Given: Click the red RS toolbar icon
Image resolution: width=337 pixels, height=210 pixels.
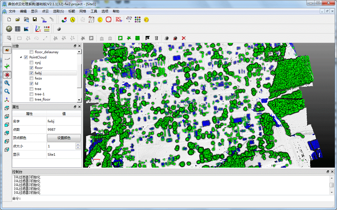Looking at the screenshot, I should pyautogui.click(x=119, y=20).
